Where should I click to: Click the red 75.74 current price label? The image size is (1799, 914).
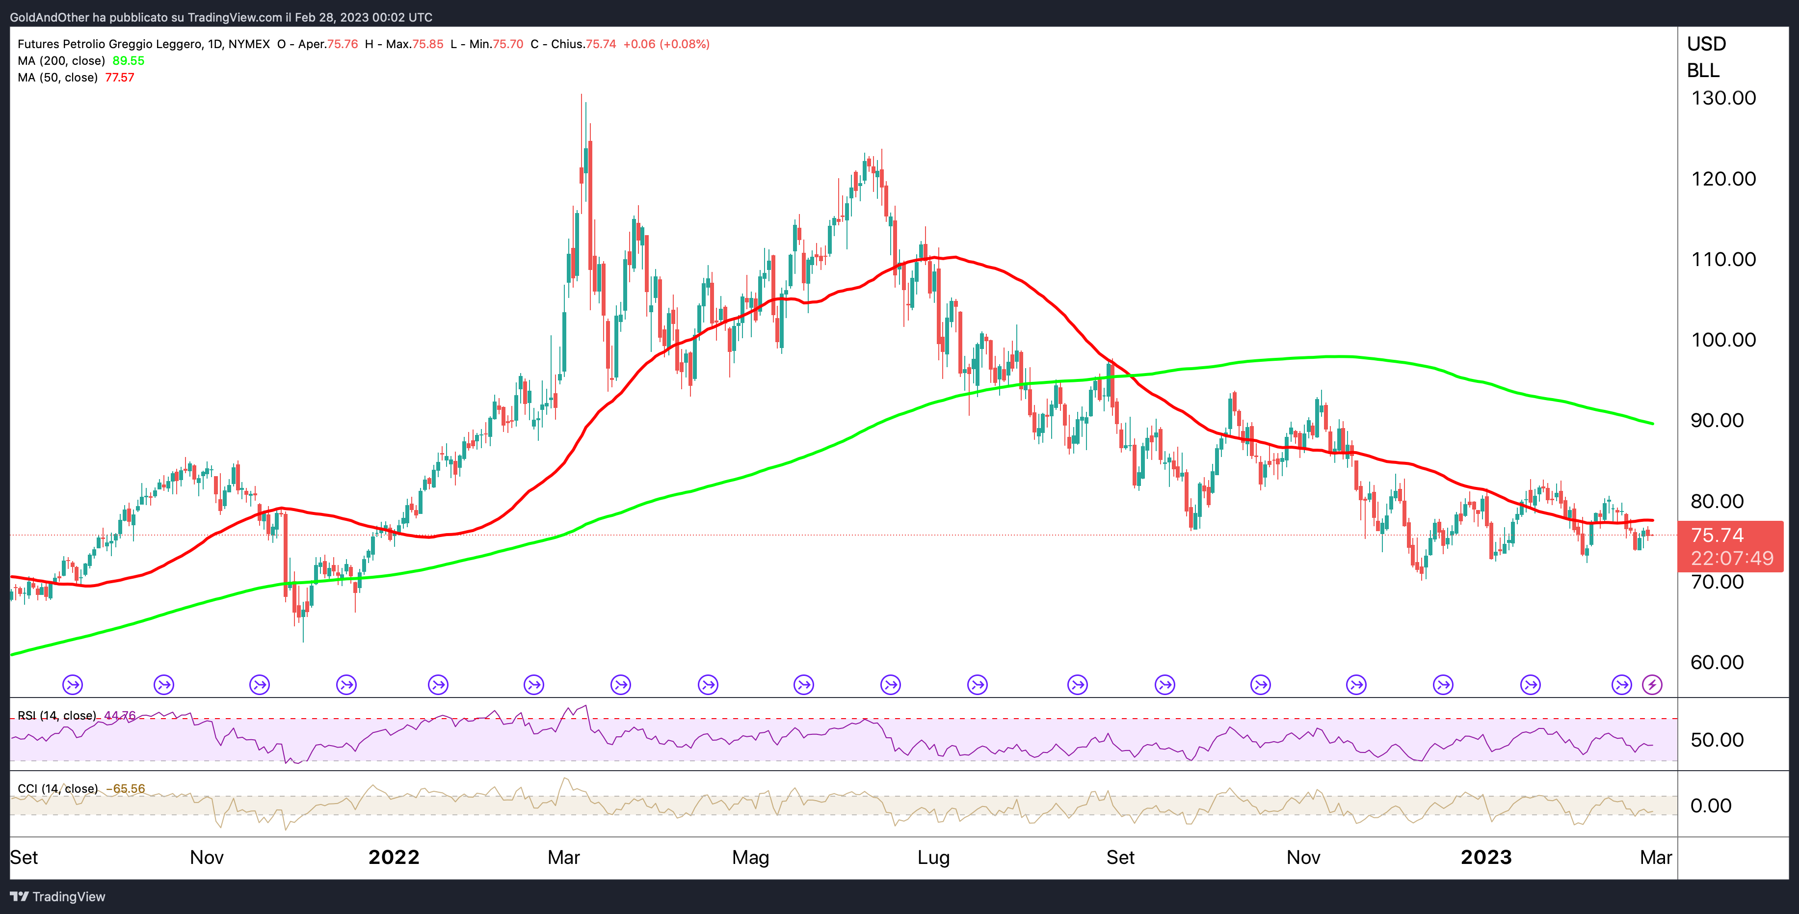[x=1717, y=535]
